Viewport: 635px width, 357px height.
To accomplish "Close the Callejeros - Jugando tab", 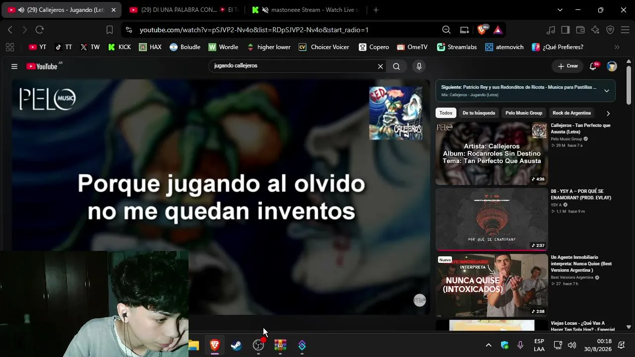I will pyautogui.click(x=113, y=10).
